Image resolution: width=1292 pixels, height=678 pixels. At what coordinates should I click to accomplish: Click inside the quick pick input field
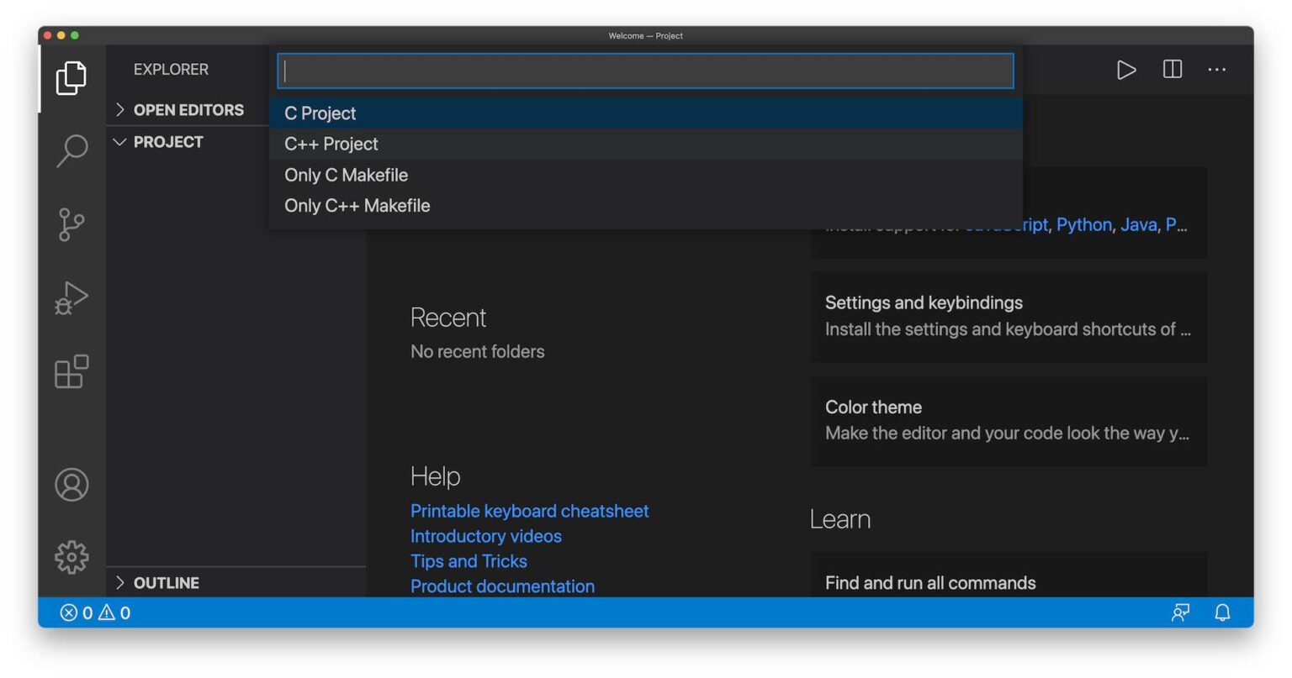pos(645,71)
